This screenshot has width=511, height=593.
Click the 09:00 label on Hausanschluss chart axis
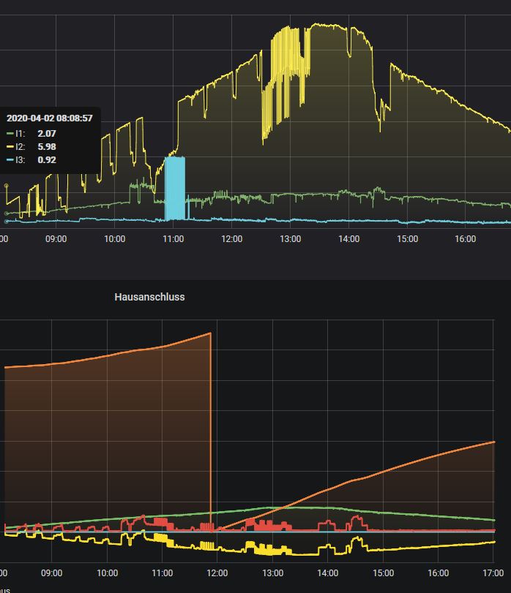pyautogui.click(x=52, y=573)
